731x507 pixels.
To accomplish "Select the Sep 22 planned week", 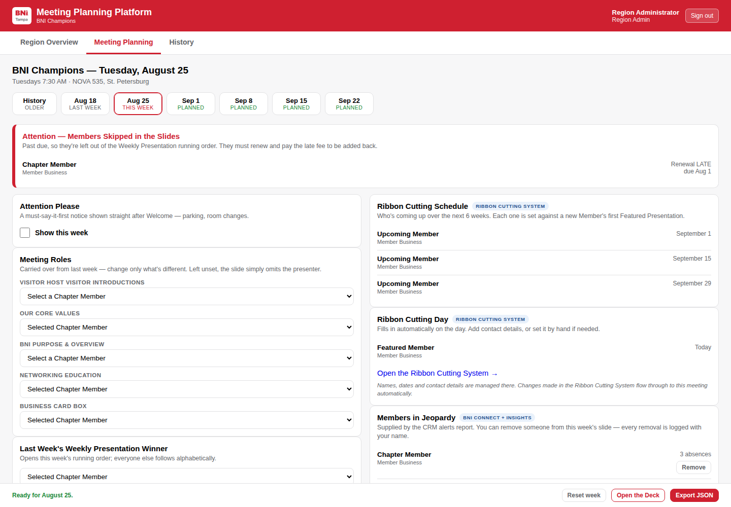I will coord(349,104).
